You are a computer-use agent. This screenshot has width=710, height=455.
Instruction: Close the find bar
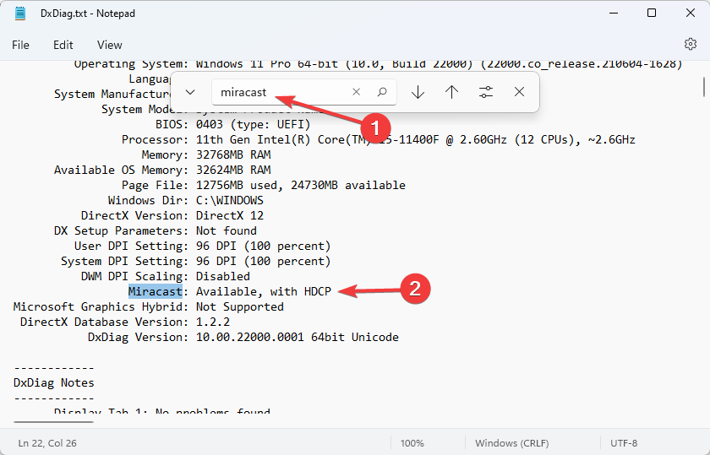coord(519,92)
